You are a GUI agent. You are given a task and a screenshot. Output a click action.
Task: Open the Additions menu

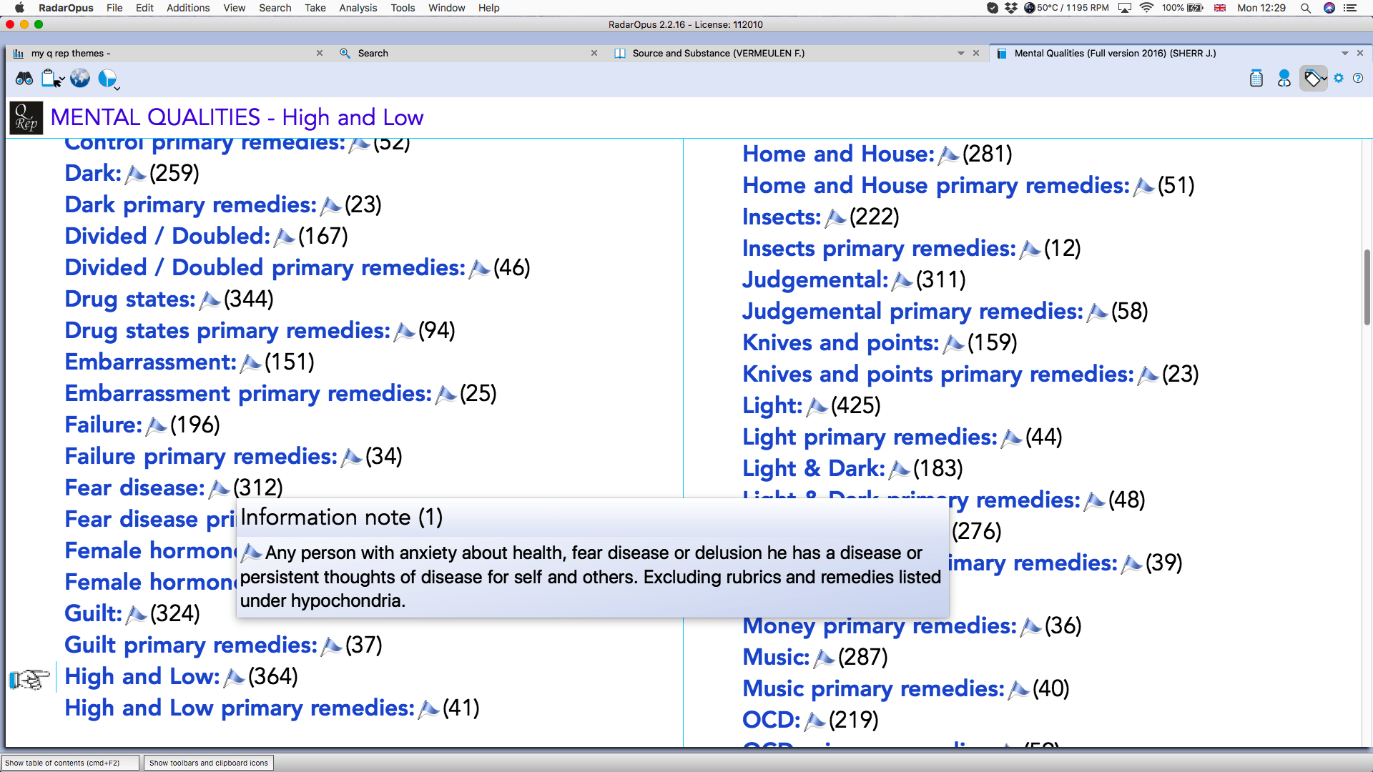pyautogui.click(x=188, y=8)
